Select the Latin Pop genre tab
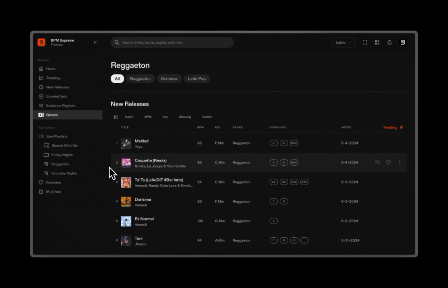This screenshot has width=448, height=288. [x=196, y=78]
